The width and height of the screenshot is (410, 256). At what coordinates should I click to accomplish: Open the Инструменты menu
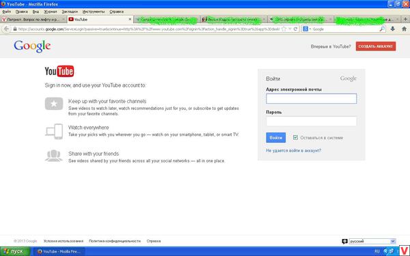[x=94, y=12]
